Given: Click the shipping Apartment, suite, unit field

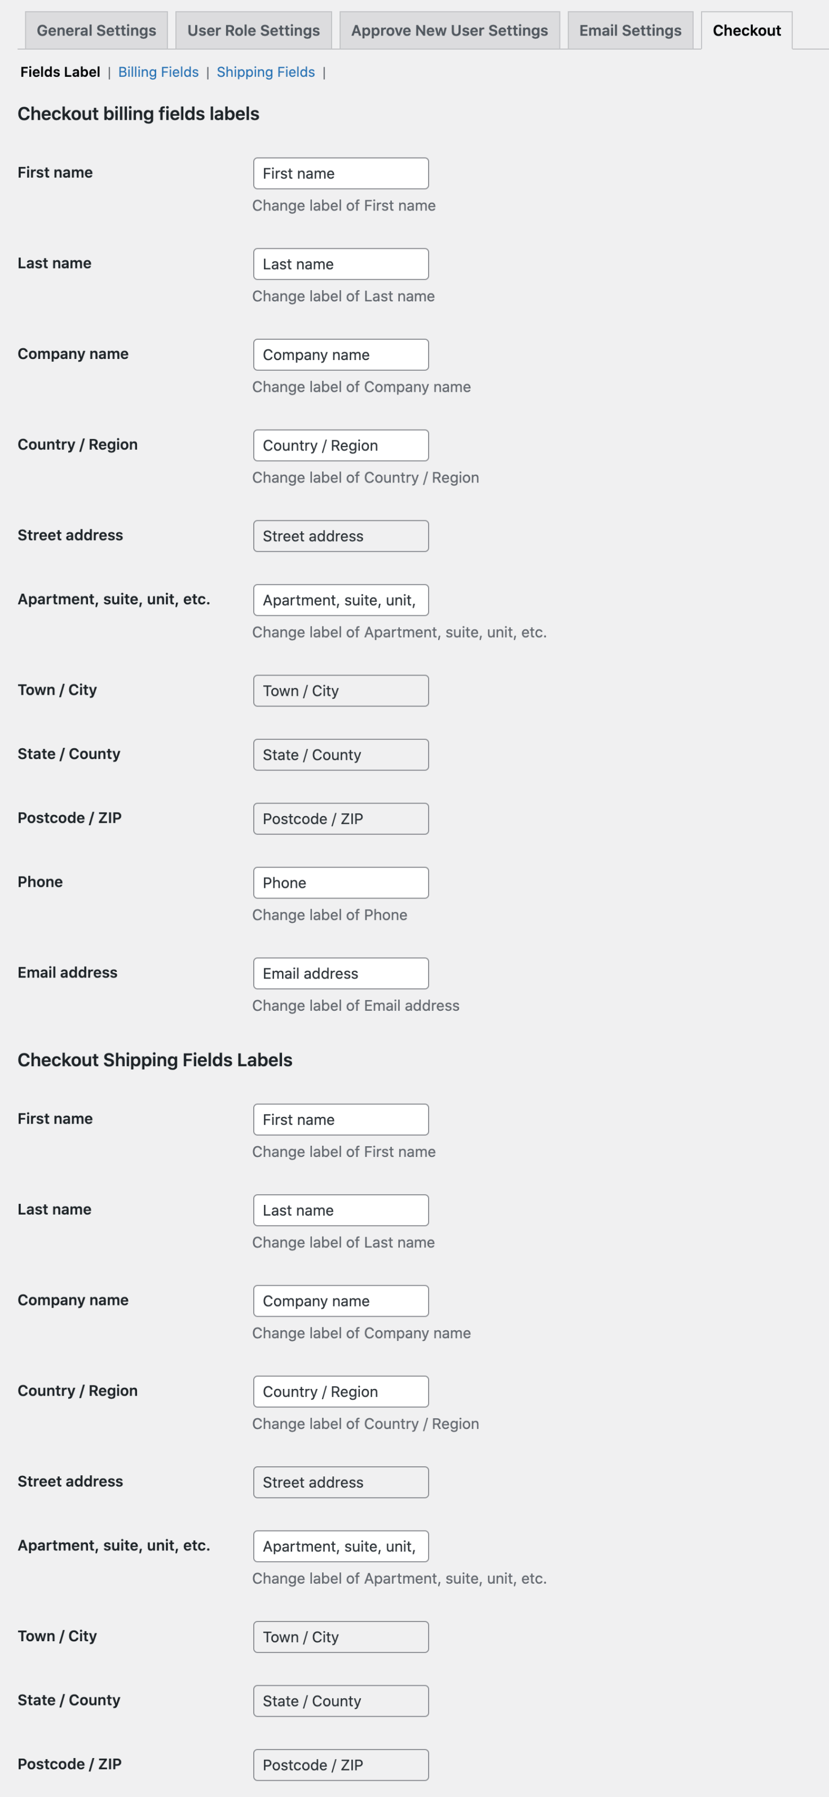Looking at the screenshot, I should (340, 1546).
